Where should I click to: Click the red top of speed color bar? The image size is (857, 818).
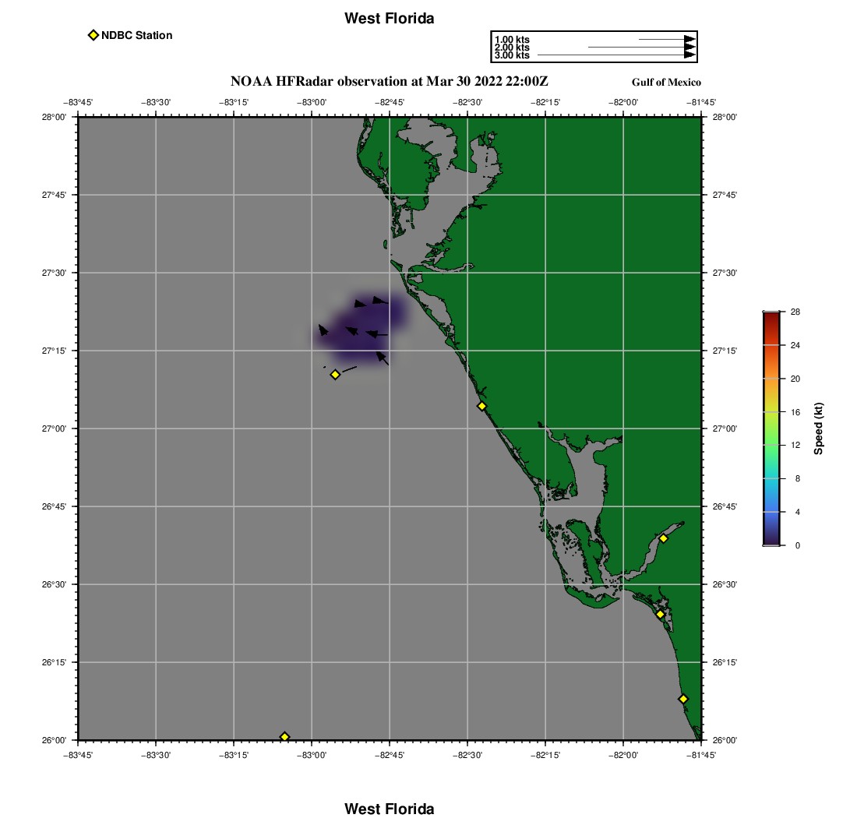(x=771, y=317)
